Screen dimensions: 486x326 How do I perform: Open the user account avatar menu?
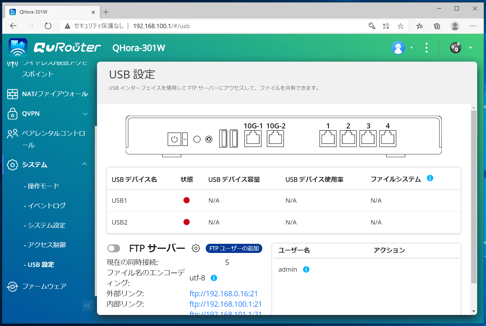(398, 48)
